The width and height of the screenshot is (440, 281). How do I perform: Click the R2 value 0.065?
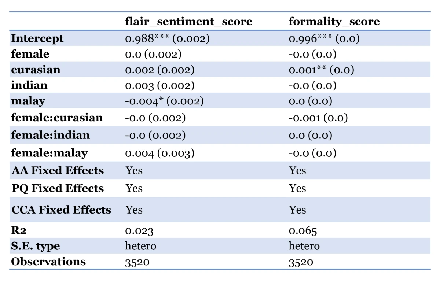(x=303, y=231)
